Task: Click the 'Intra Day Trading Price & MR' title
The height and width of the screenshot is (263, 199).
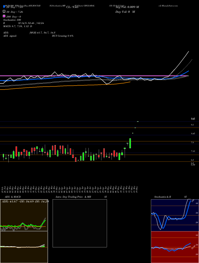Action: [73, 197]
